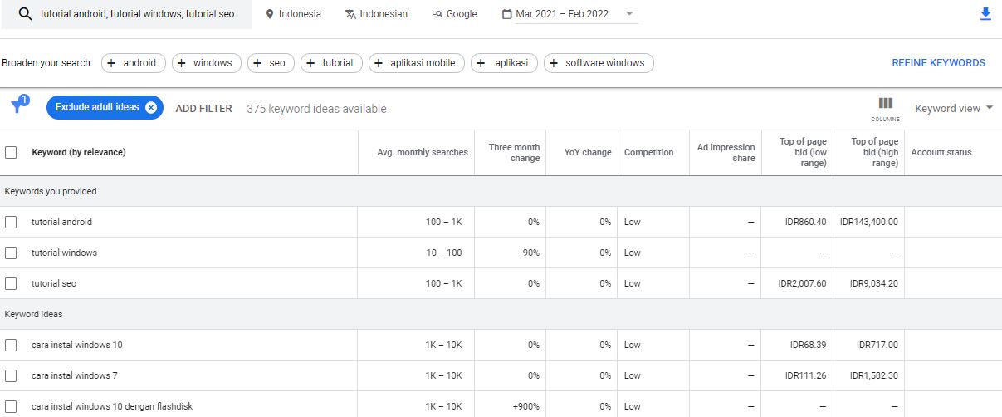Select all keywords with header checkbox
The width and height of the screenshot is (1002, 417).
tap(11, 152)
